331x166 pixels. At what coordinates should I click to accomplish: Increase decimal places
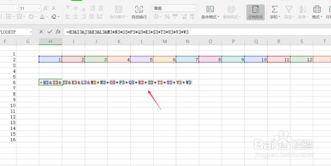click(184, 17)
